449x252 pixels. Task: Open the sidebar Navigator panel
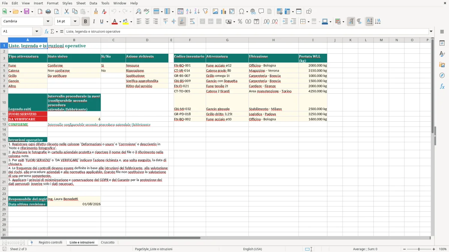(x=442, y=75)
